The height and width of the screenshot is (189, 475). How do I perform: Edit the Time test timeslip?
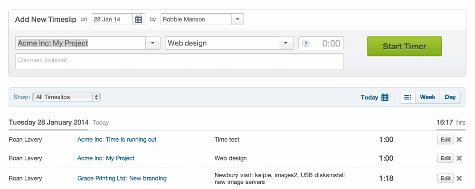click(446, 139)
